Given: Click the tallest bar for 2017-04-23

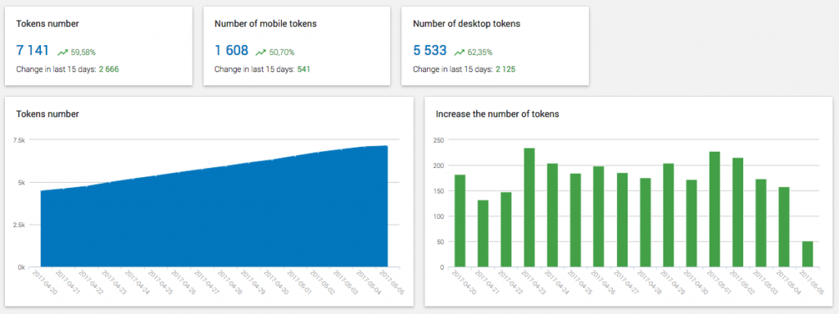Looking at the screenshot, I should [528, 207].
